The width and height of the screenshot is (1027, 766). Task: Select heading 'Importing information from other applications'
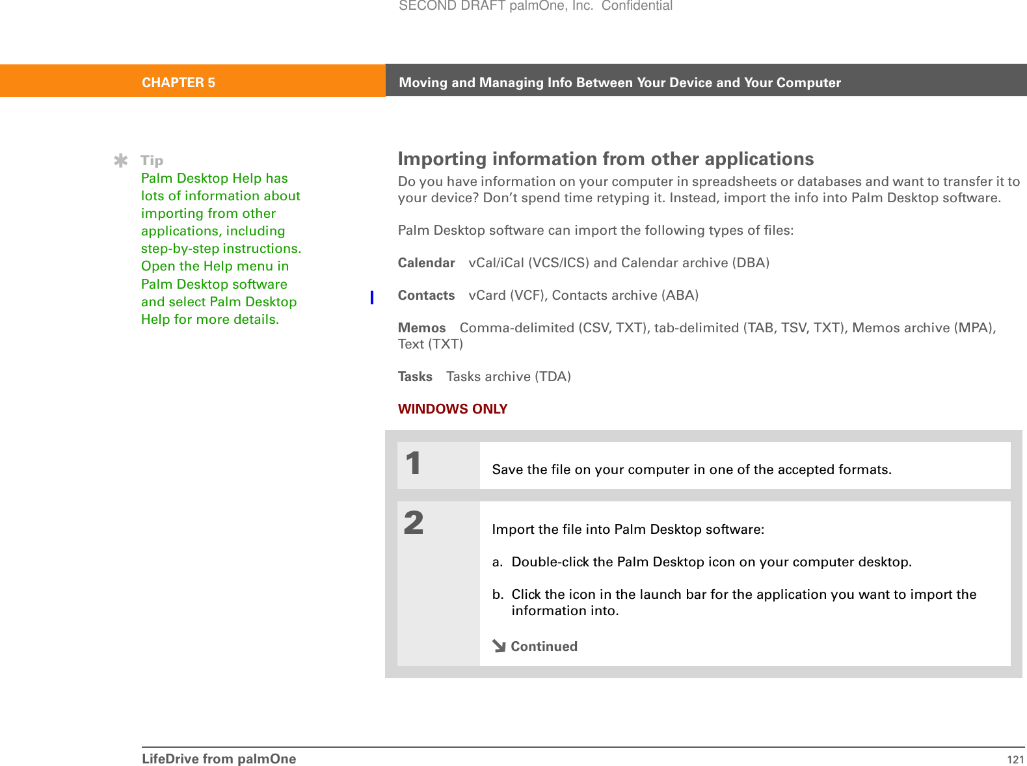click(x=606, y=159)
